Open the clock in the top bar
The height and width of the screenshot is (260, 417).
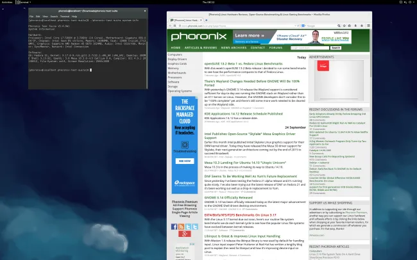pyautogui.click(x=208, y=2)
